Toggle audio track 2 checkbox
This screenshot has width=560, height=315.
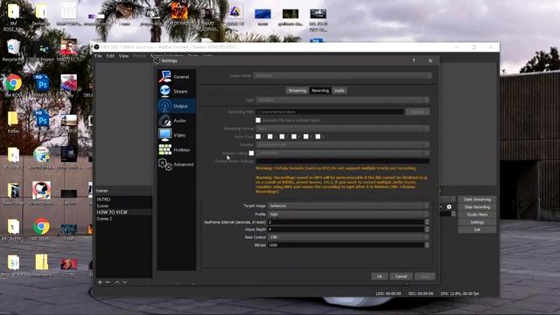270,136
